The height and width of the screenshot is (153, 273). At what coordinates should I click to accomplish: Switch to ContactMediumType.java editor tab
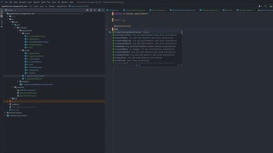click(135, 10)
